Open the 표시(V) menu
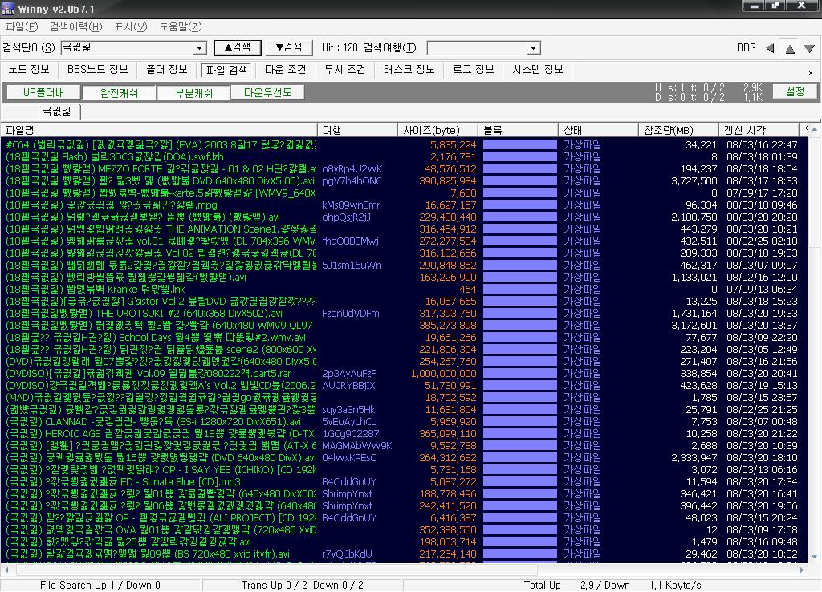Image resolution: width=822 pixels, height=592 pixels. pos(131,26)
